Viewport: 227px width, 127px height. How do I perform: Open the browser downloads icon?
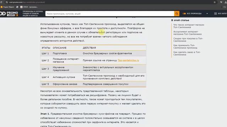pos(226,2)
